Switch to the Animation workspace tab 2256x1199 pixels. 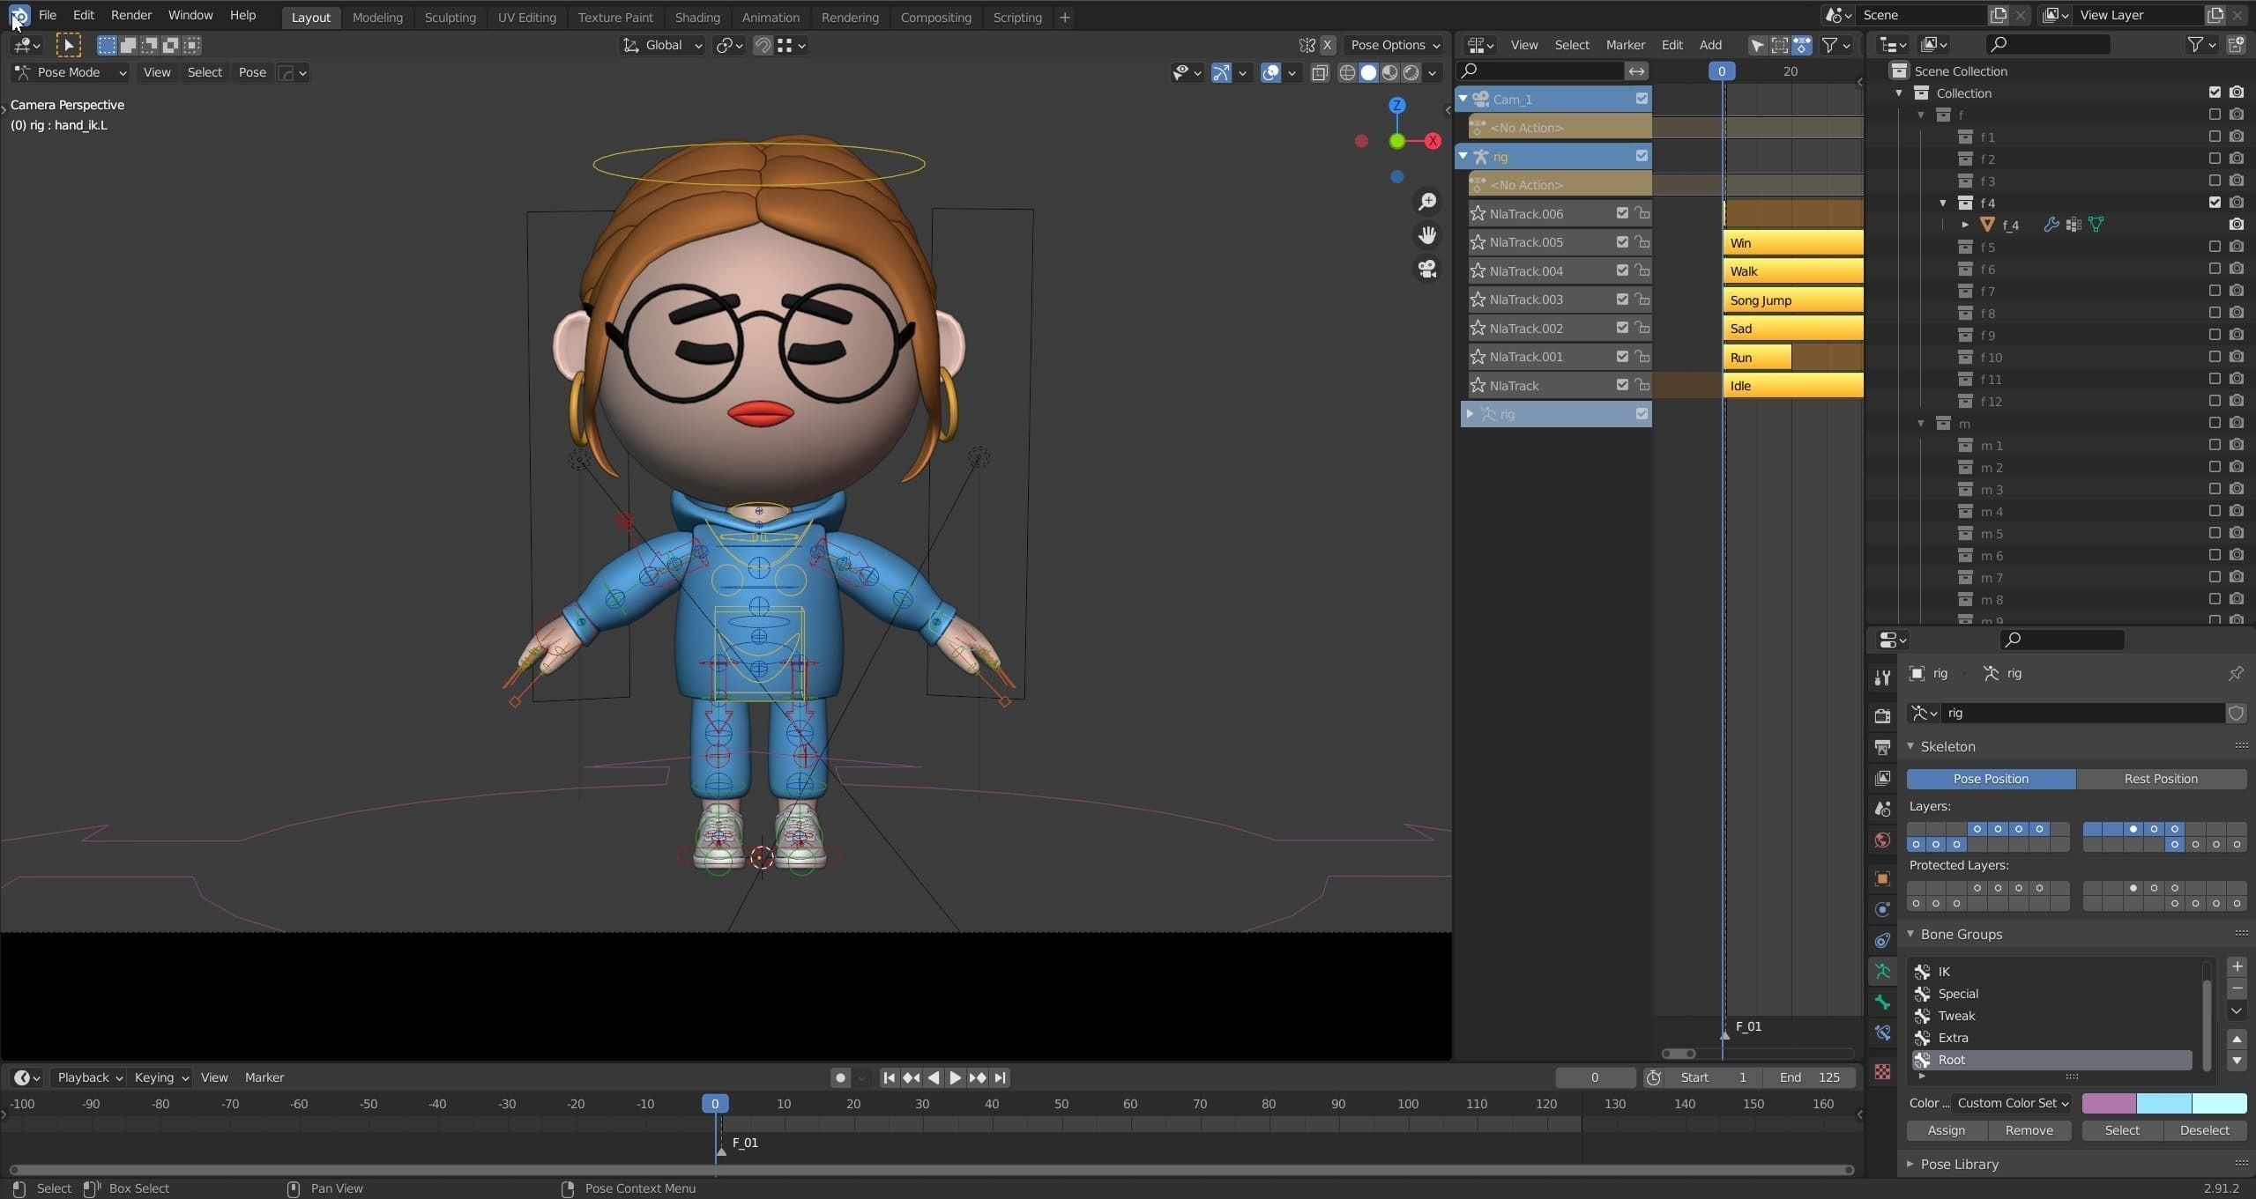(x=771, y=17)
